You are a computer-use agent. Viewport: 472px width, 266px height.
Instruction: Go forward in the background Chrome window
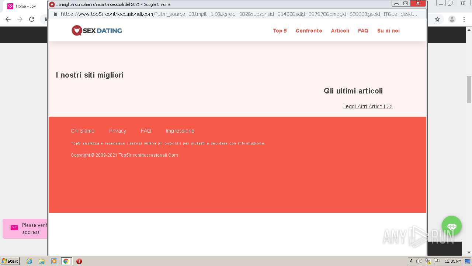point(20,19)
